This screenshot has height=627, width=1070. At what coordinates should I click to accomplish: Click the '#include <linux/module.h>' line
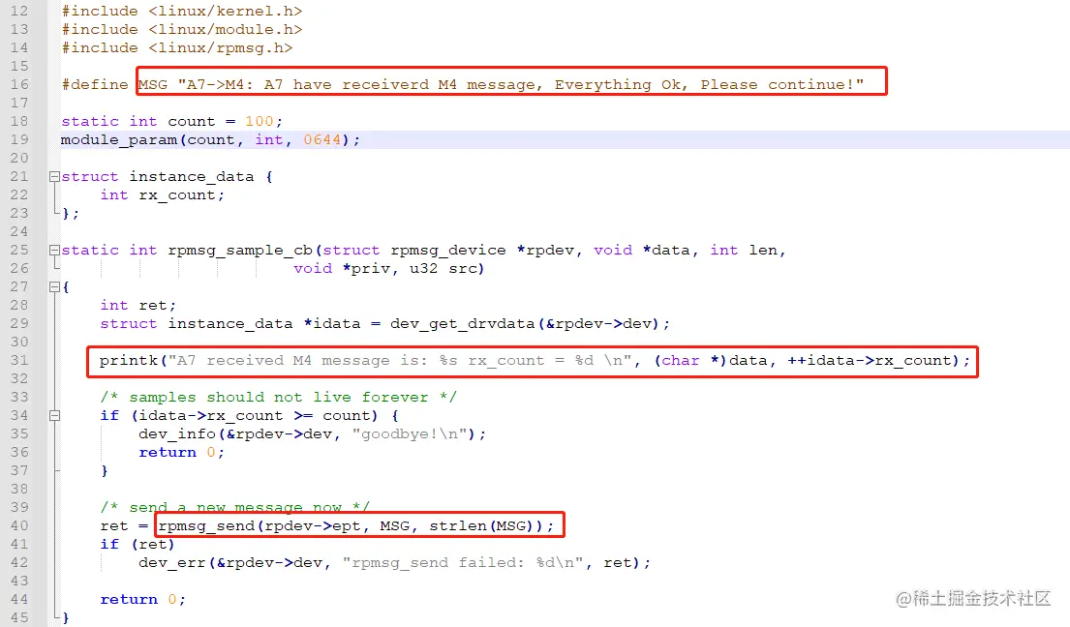pyautogui.click(x=181, y=30)
